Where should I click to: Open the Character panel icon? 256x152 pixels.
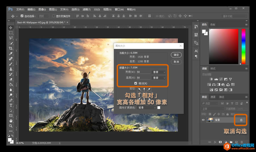coord(196,51)
